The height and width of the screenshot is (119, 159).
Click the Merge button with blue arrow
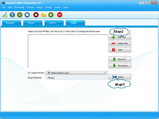click(x=120, y=77)
